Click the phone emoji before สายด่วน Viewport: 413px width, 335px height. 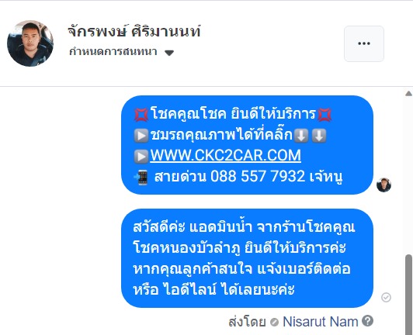141,177
